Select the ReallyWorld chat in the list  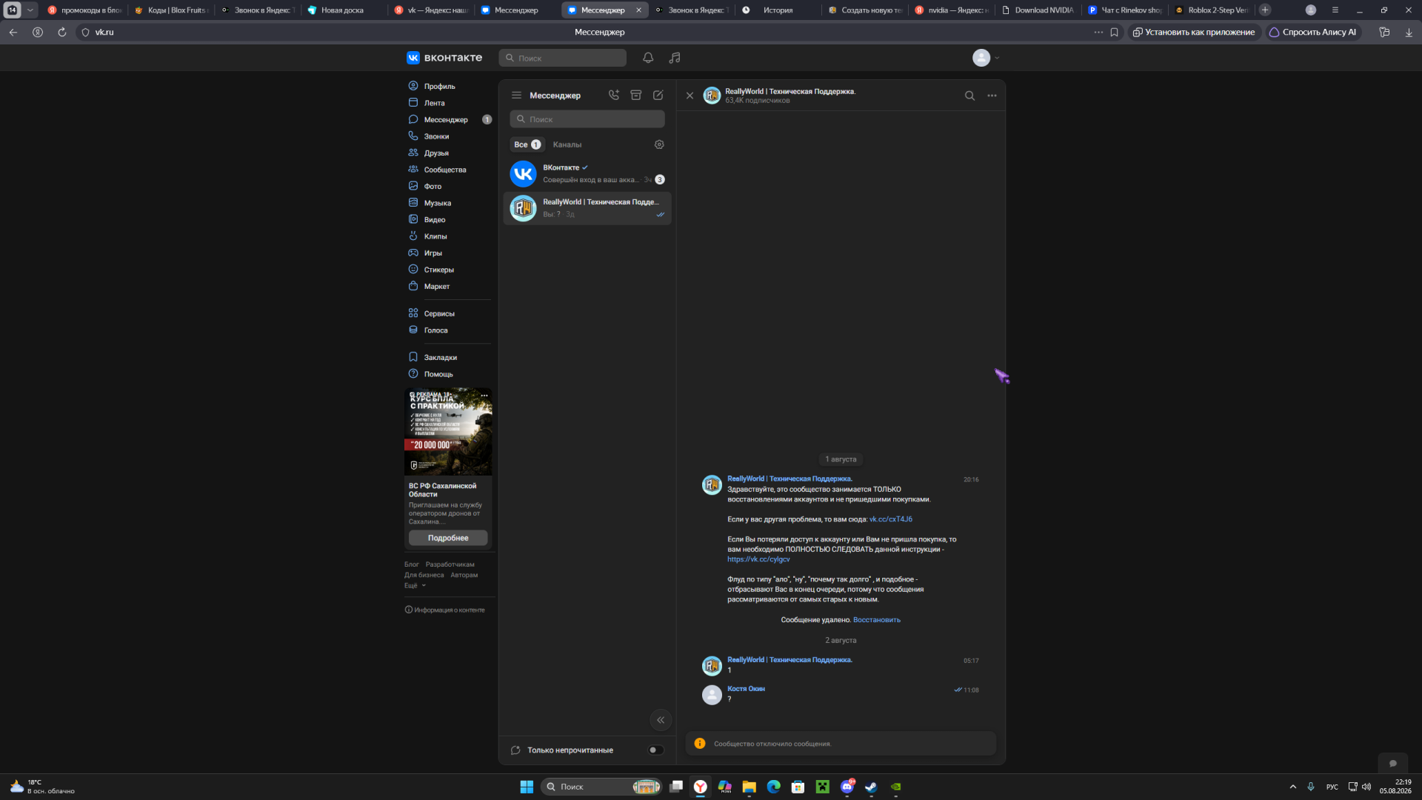pyautogui.click(x=587, y=208)
